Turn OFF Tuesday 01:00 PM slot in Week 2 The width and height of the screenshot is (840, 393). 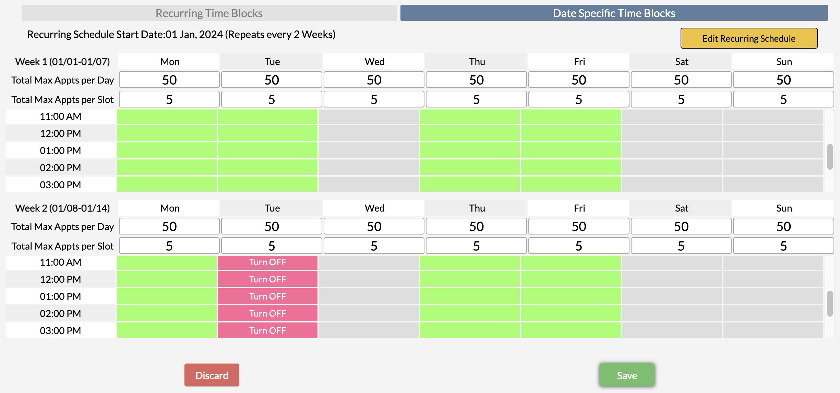click(x=267, y=296)
